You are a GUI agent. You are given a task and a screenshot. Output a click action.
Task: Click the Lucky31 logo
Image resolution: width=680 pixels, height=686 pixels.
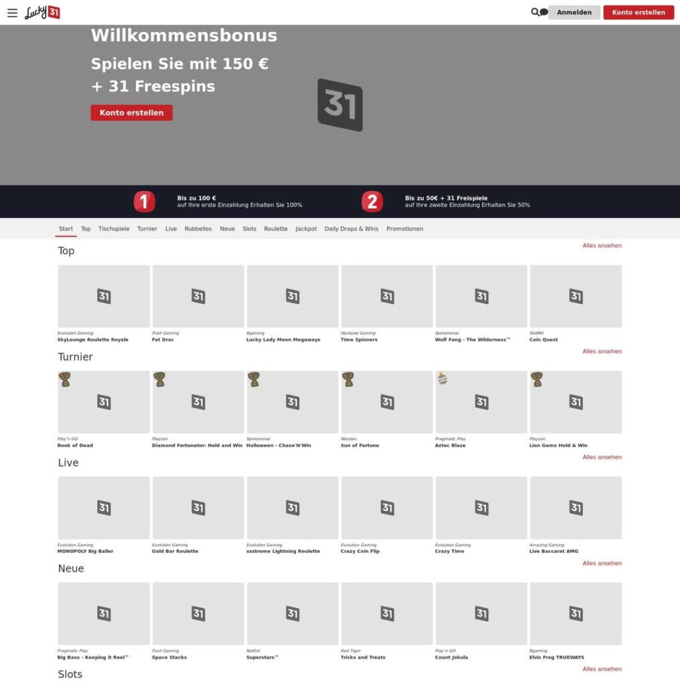42,12
